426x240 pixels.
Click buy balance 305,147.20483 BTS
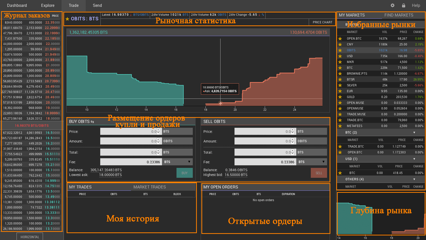[106, 170]
